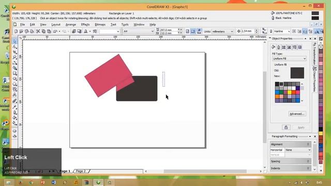Click the yellow swatch in the color palette strip

[321, 133]
